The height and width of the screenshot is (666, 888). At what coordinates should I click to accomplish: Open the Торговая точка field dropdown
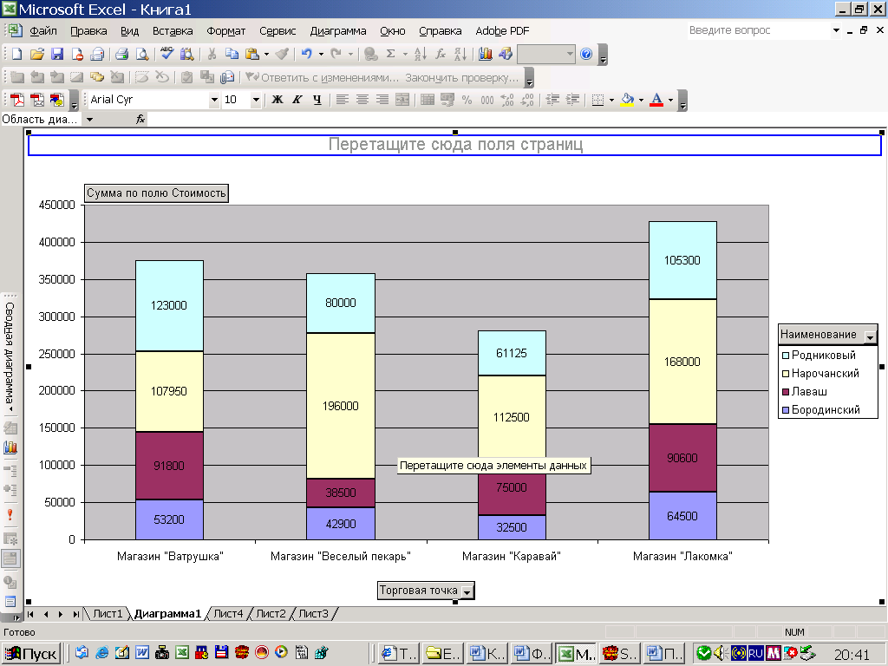[x=467, y=591]
